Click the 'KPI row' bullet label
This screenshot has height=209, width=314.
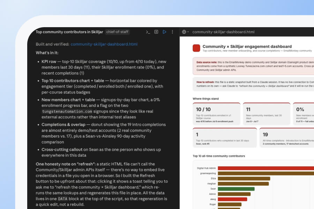[49, 62]
